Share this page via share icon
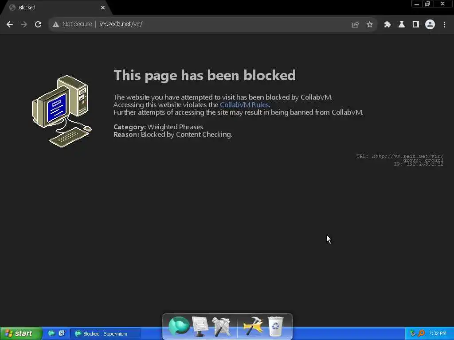The height and width of the screenshot is (340, 454). (355, 25)
